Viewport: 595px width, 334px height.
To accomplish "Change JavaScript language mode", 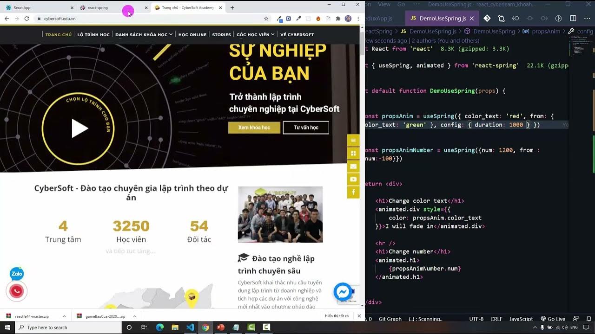I will coord(521,319).
